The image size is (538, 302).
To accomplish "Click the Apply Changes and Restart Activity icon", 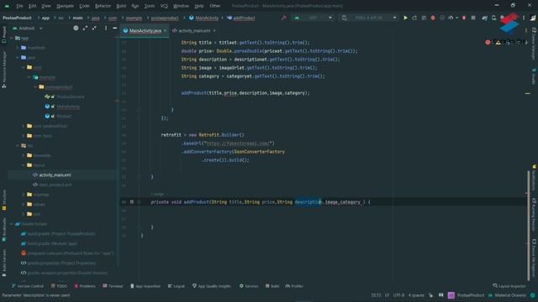I will pos(414,18).
